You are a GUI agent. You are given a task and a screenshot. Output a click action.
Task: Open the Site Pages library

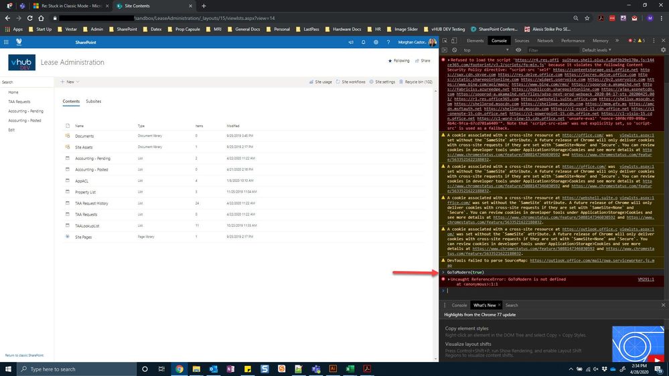coord(84,237)
